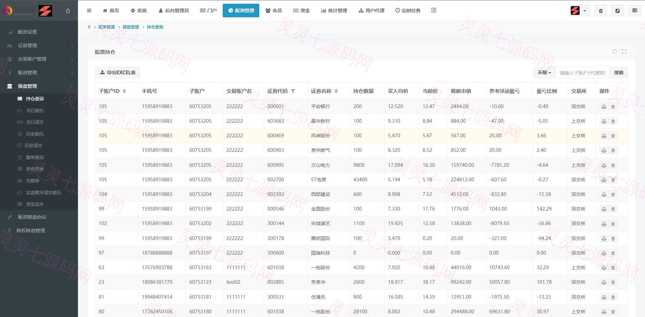Open the 会员 top navigation tab

[x=274, y=11]
